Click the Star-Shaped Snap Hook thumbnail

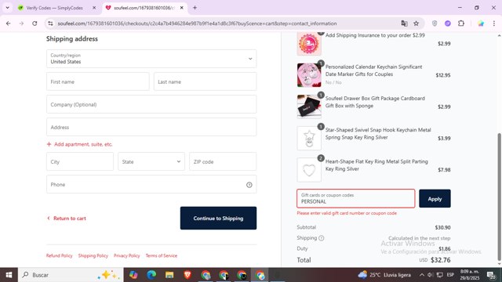click(309, 138)
